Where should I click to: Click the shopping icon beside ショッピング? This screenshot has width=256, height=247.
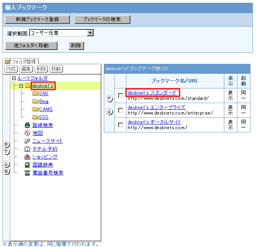pos(27,157)
